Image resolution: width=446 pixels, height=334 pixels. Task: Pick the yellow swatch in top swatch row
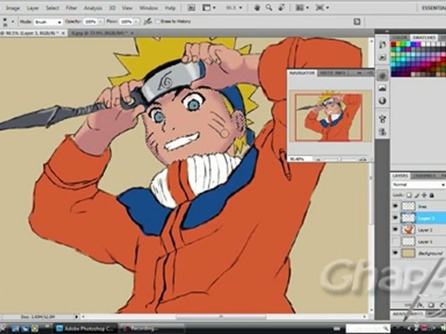click(399, 45)
